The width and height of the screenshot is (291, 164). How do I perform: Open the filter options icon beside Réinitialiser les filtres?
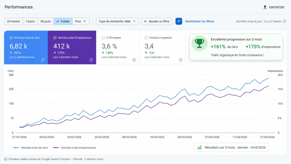178,21
